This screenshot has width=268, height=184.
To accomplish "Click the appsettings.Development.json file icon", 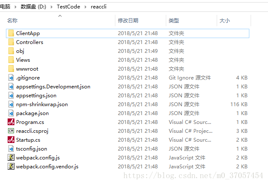I will coord(11,86).
